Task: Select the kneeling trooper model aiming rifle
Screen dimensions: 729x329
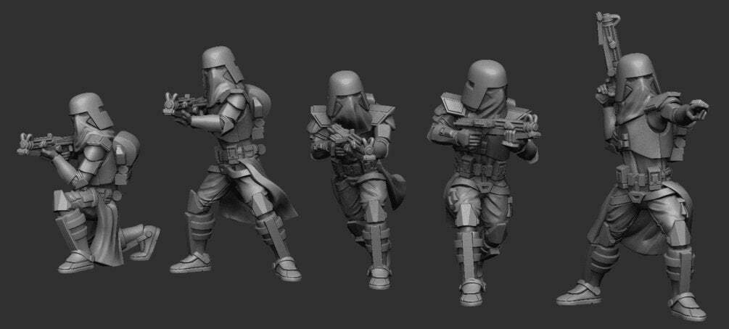Action: click(x=88, y=183)
